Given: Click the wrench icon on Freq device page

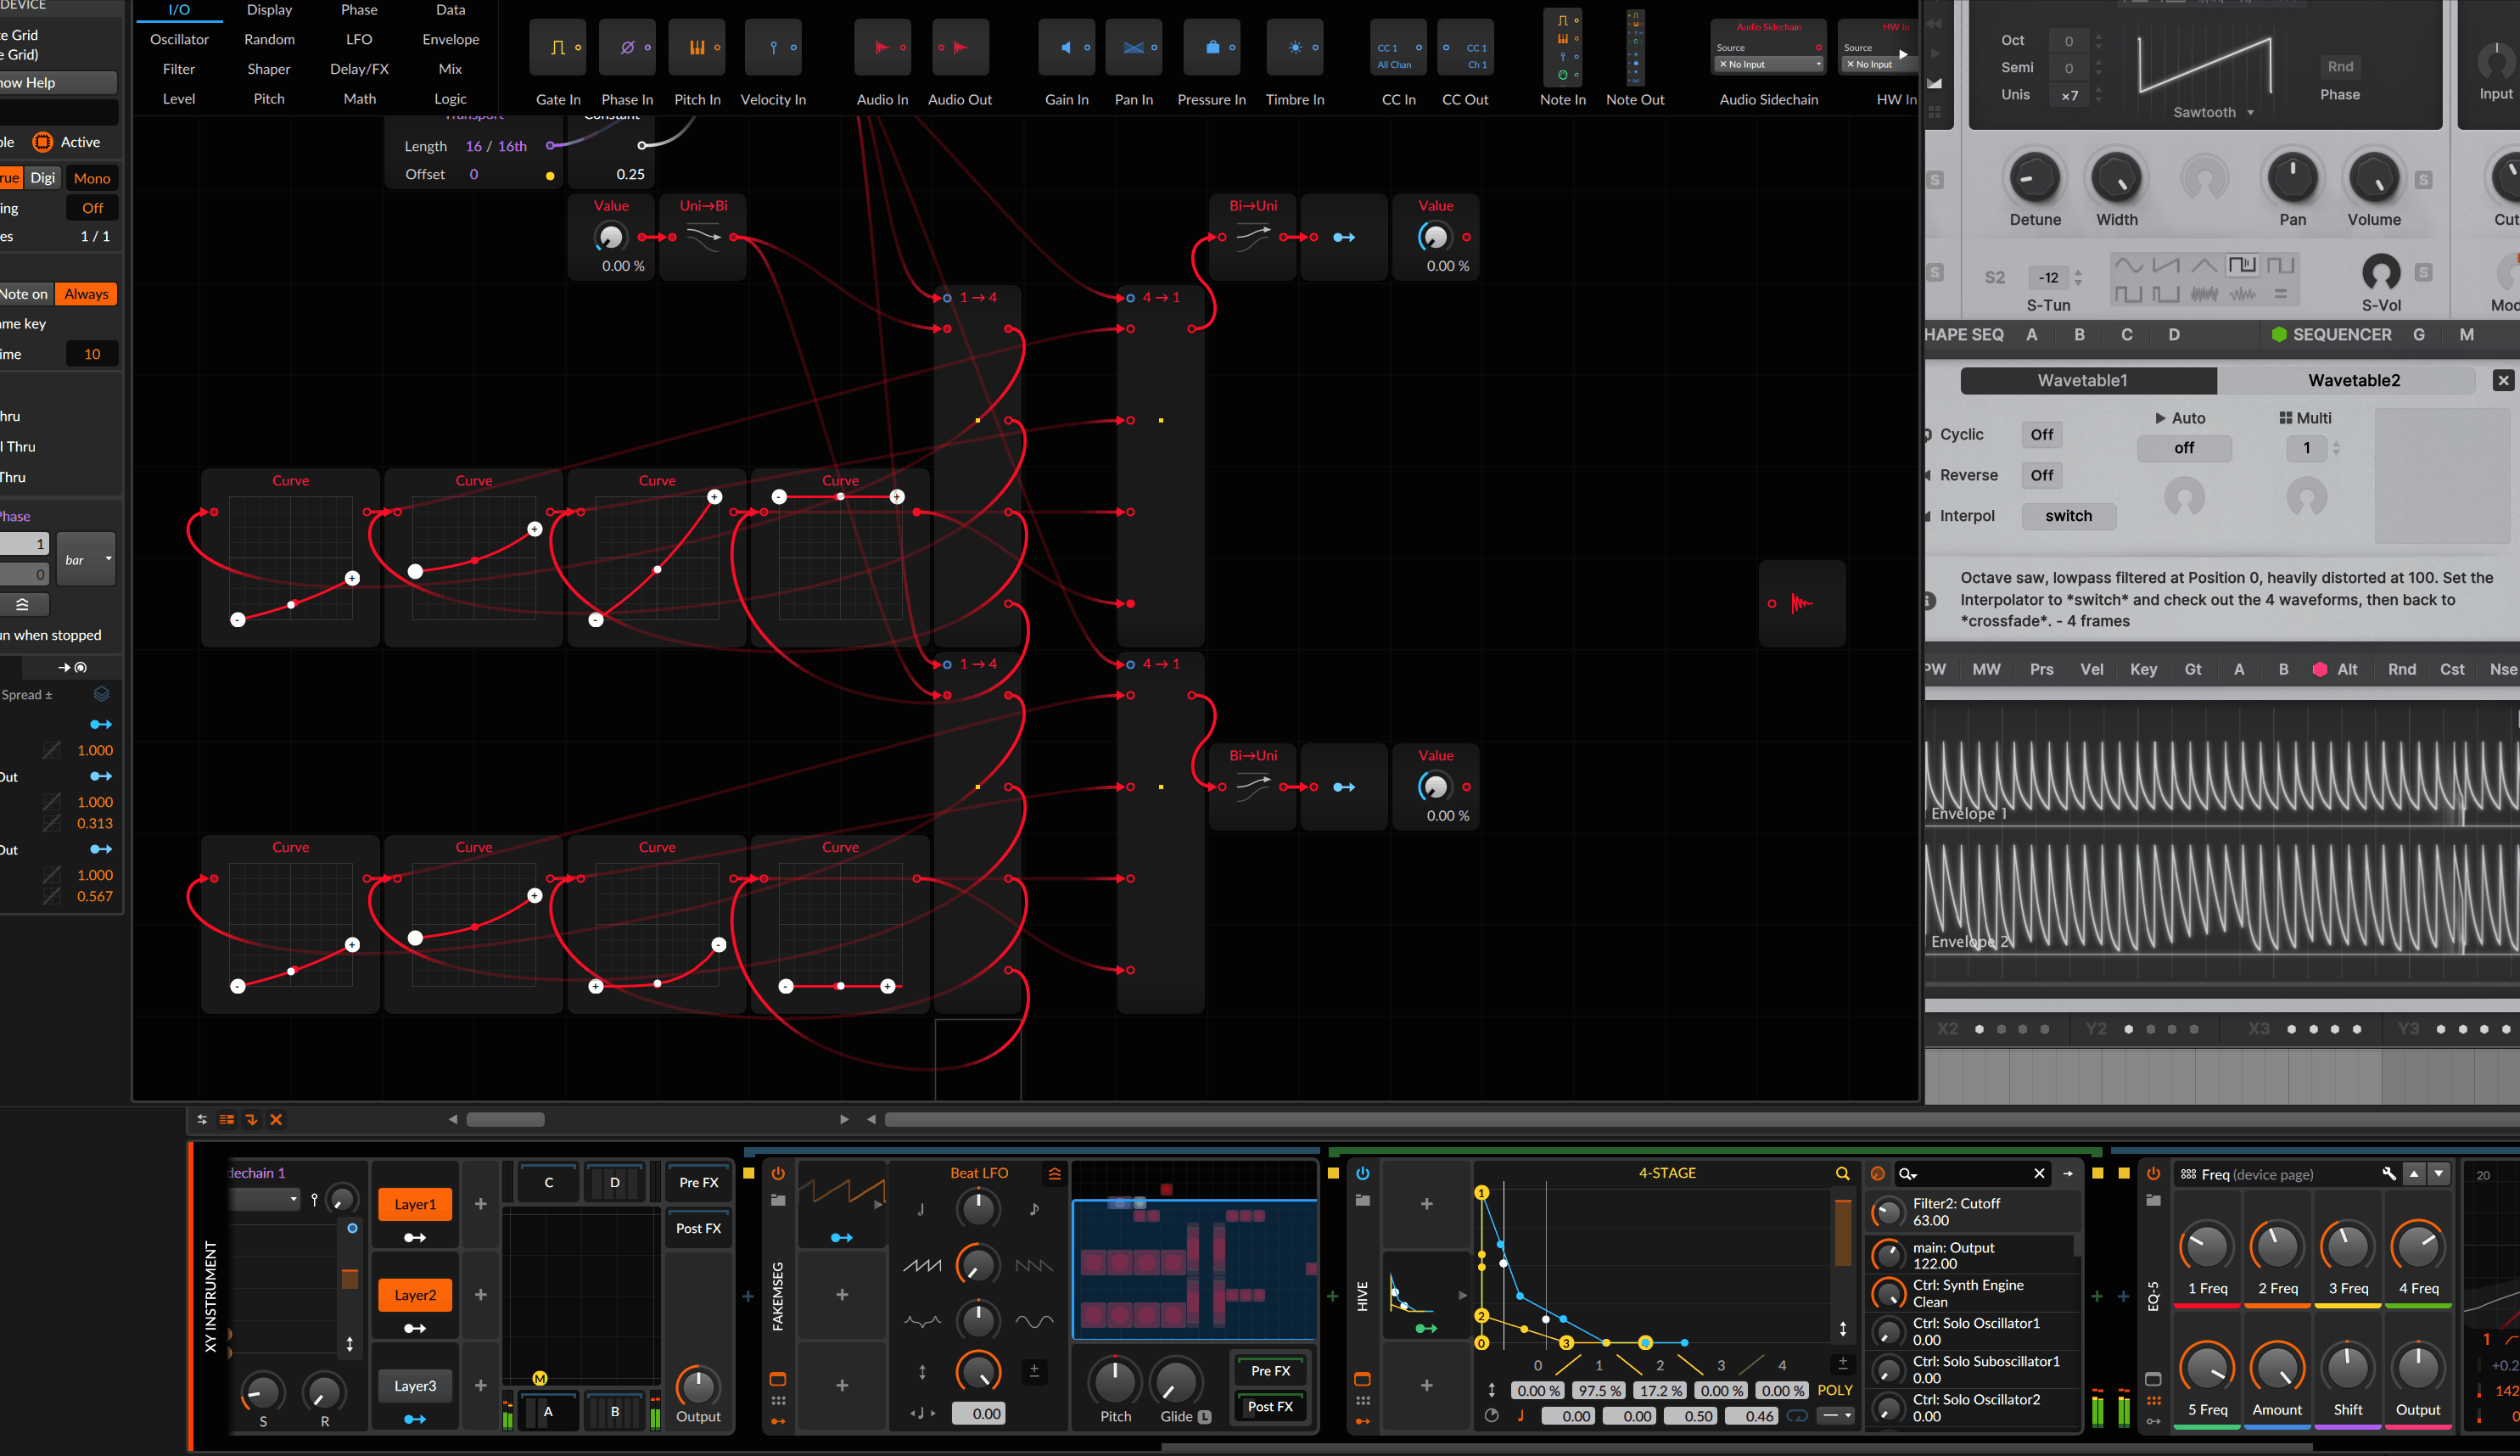Looking at the screenshot, I should tap(2389, 1174).
